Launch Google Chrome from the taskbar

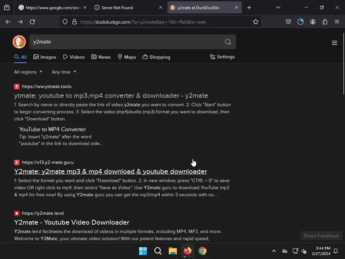(x=202, y=251)
